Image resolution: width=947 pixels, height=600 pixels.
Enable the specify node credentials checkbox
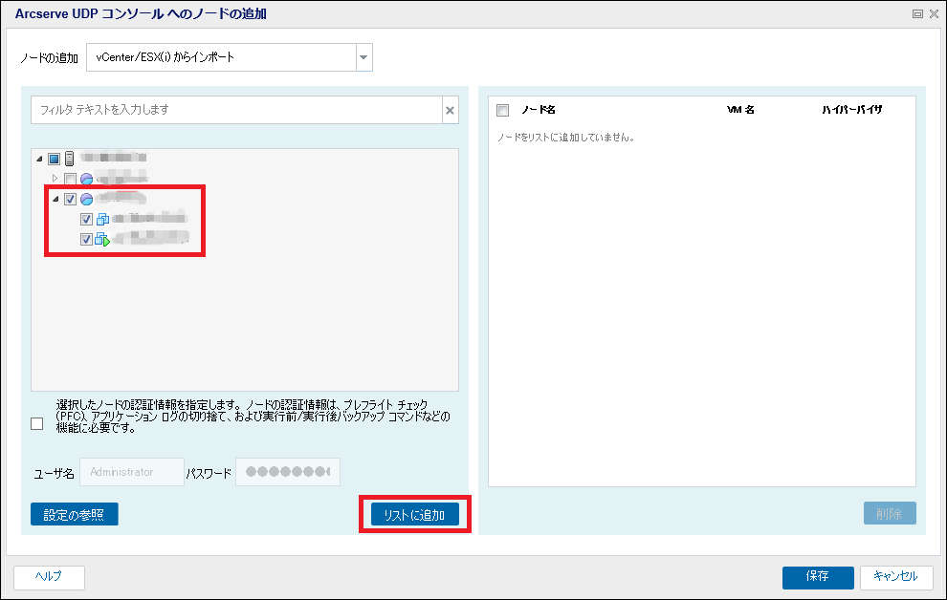[x=37, y=424]
